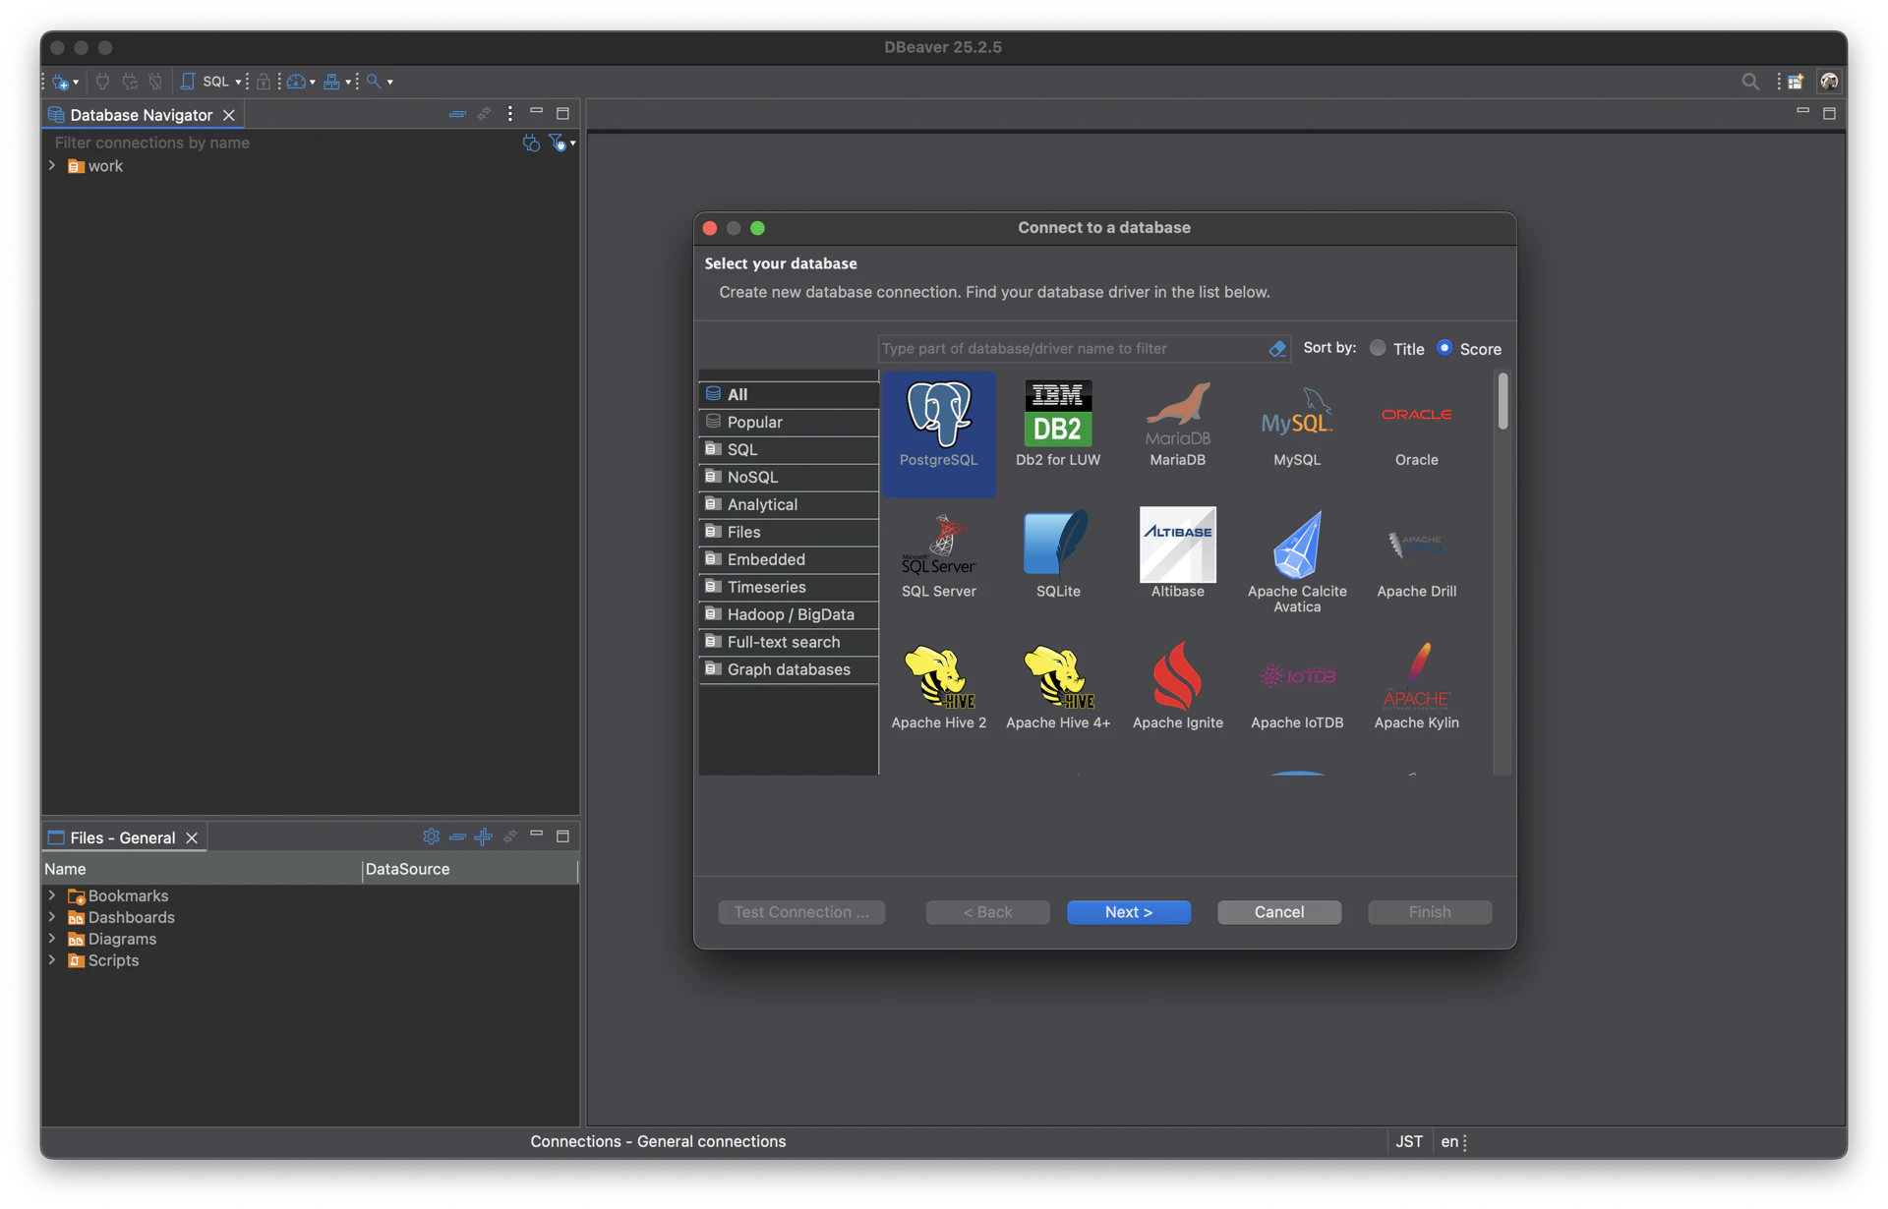
Task: Choose the Apache Kylin driver
Action: [1416, 686]
